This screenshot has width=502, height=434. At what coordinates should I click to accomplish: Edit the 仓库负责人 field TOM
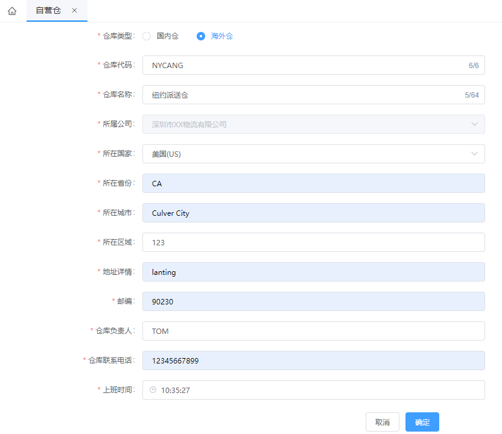(x=313, y=331)
